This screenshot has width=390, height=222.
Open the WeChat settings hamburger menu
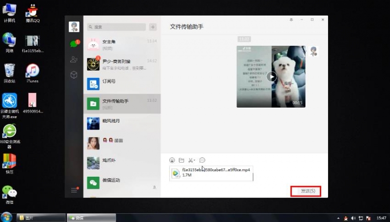[74, 190]
